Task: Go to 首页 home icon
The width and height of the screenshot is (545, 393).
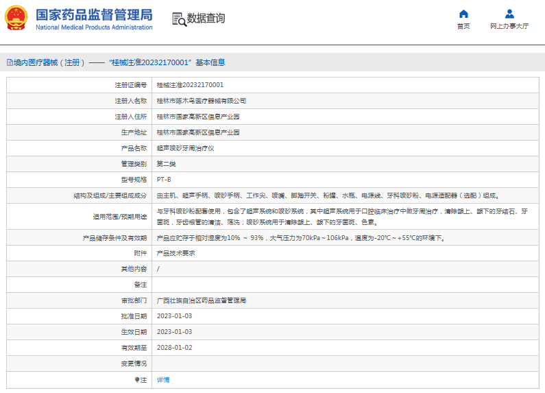Action: coord(463,14)
